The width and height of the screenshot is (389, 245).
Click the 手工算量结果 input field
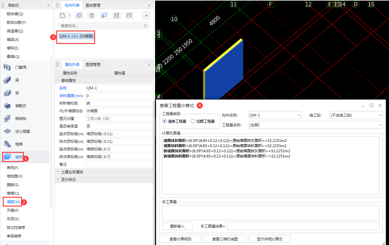(x=303, y=226)
